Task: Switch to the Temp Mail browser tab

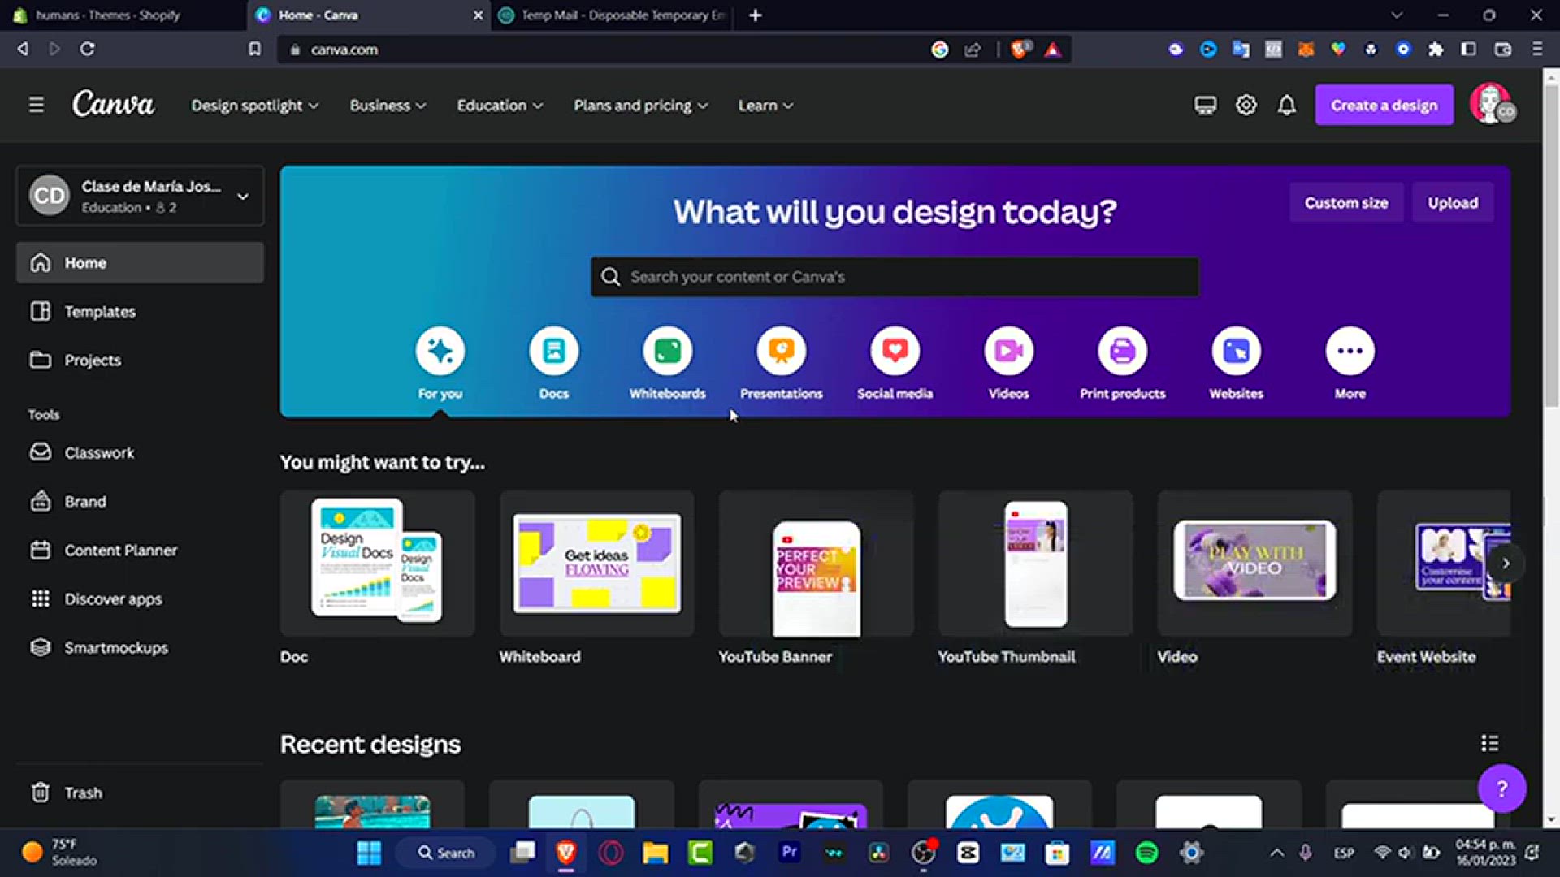Action: (x=611, y=15)
